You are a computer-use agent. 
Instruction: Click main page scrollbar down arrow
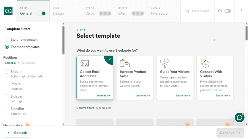pos(246,124)
